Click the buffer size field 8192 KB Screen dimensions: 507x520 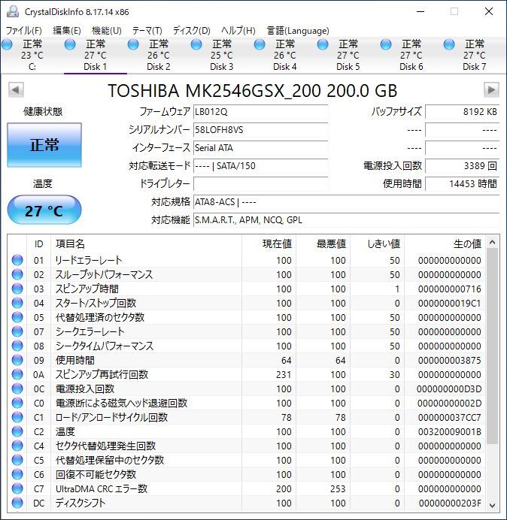462,112
